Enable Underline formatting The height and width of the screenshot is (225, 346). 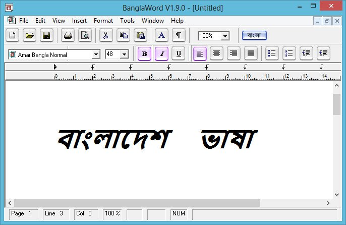click(179, 53)
